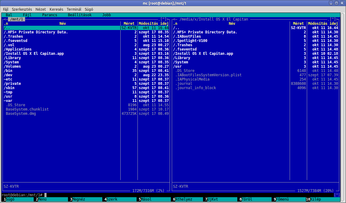Select ~etc symlink entry
Viewport: 346px width, 203px height.
86,79
